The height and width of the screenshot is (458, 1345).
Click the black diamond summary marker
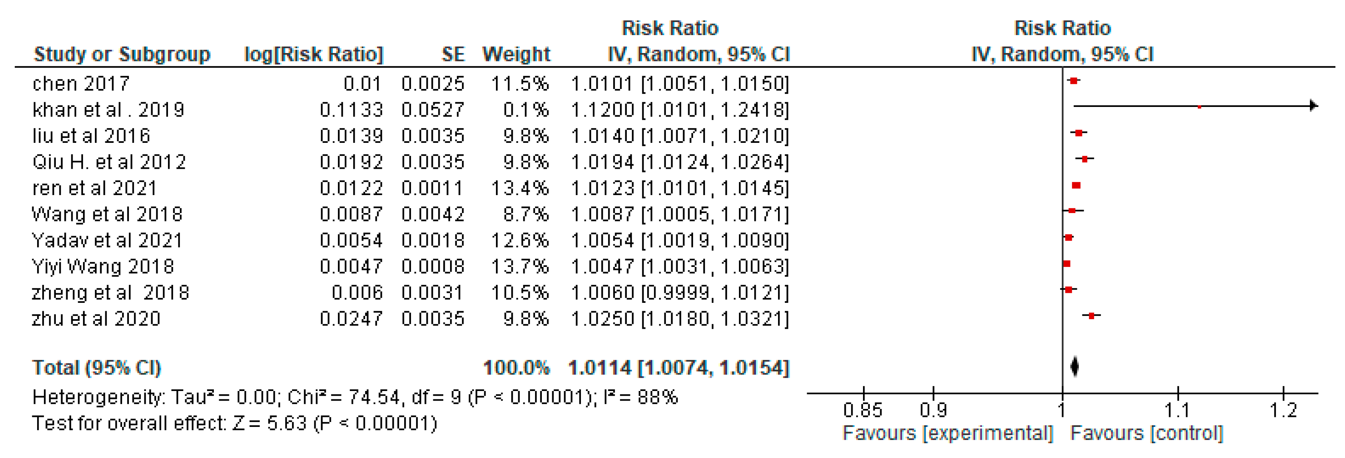[x=1074, y=366]
